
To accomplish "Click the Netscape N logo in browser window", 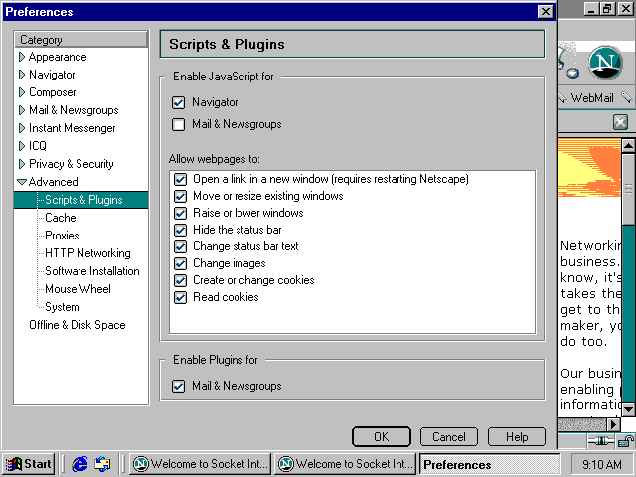I will (x=605, y=63).
